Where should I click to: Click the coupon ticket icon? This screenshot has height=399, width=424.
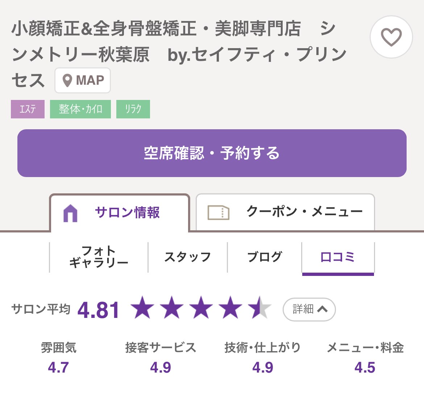coord(218,212)
